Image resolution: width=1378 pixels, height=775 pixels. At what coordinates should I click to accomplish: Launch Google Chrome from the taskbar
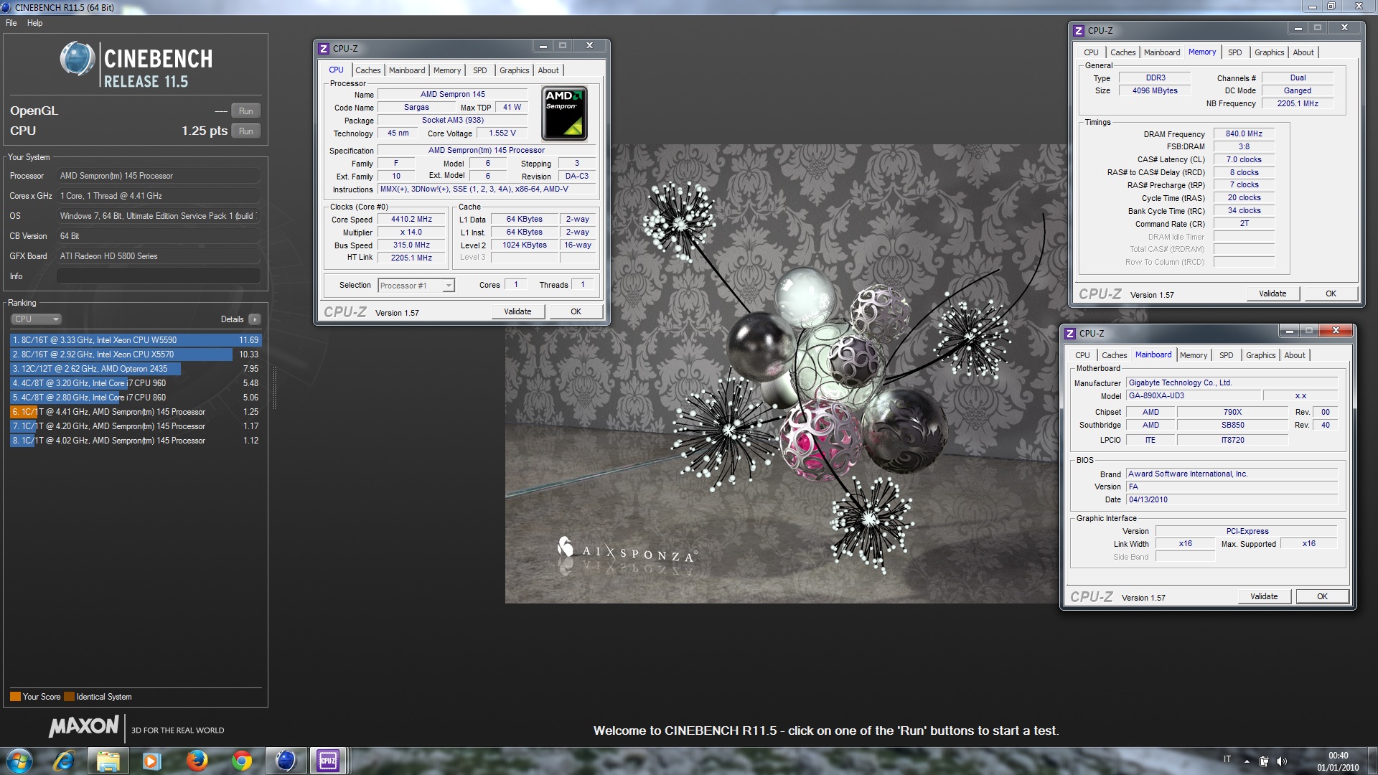[x=242, y=761]
